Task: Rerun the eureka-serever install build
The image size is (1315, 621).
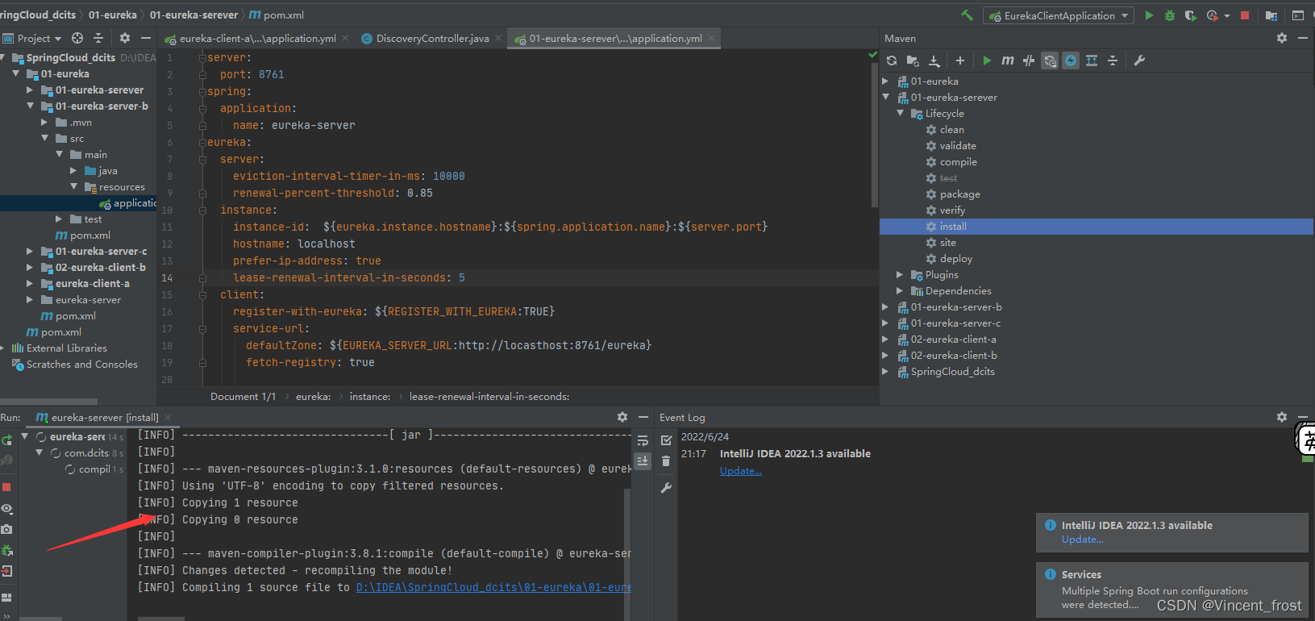Action: pos(7,440)
